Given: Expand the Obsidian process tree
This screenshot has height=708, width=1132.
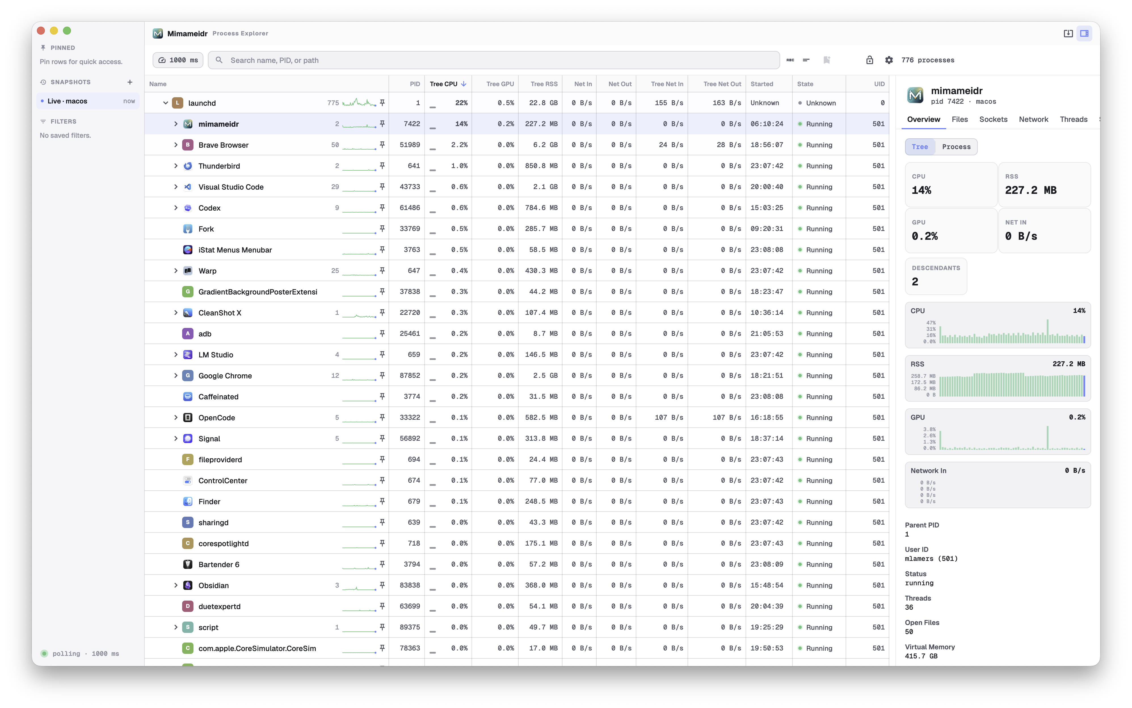Looking at the screenshot, I should coord(176,585).
